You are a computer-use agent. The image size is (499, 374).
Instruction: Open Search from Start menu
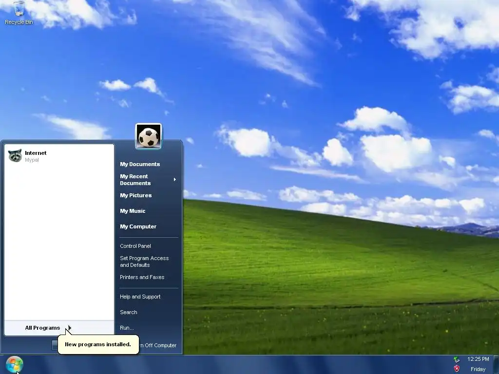(x=129, y=312)
